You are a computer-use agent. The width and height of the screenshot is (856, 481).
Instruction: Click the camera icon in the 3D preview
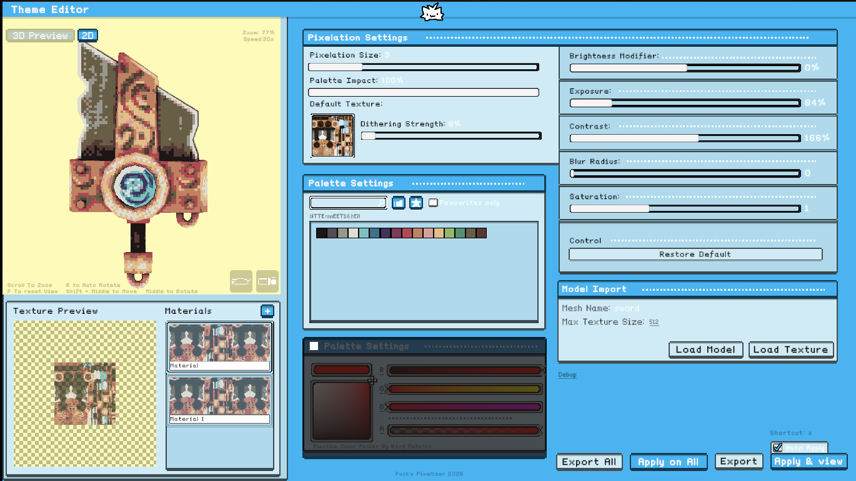(x=267, y=280)
